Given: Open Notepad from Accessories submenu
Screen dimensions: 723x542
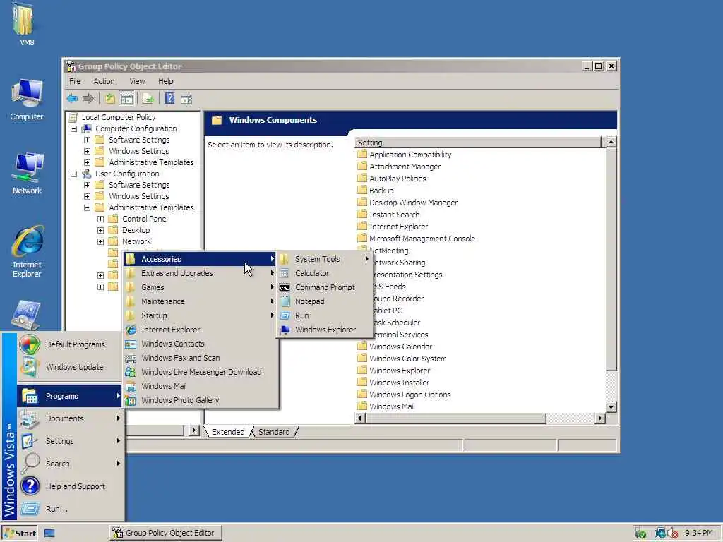Looking at the screenshot, I should click(324, 301).
